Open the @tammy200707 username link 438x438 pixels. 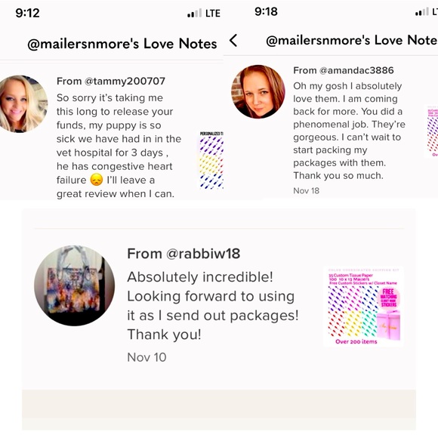pyautogui.click(x=125, y=82)
